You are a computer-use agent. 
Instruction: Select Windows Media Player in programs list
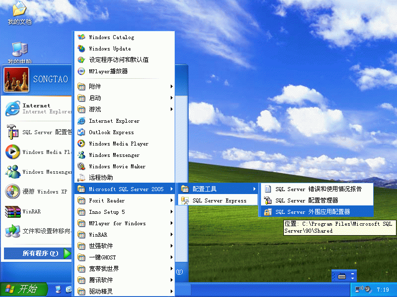(x=125, y=144)
